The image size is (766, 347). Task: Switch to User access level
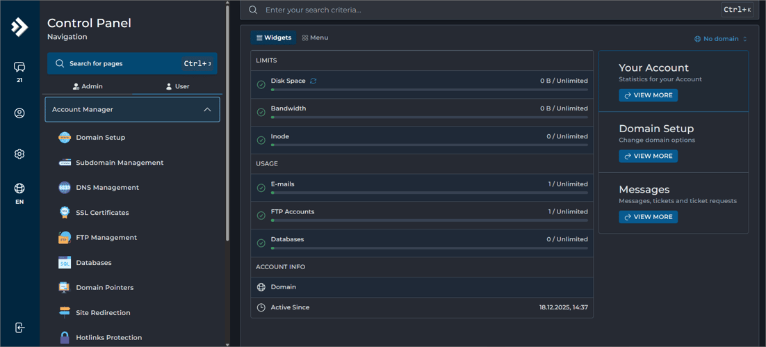point(177,86)
